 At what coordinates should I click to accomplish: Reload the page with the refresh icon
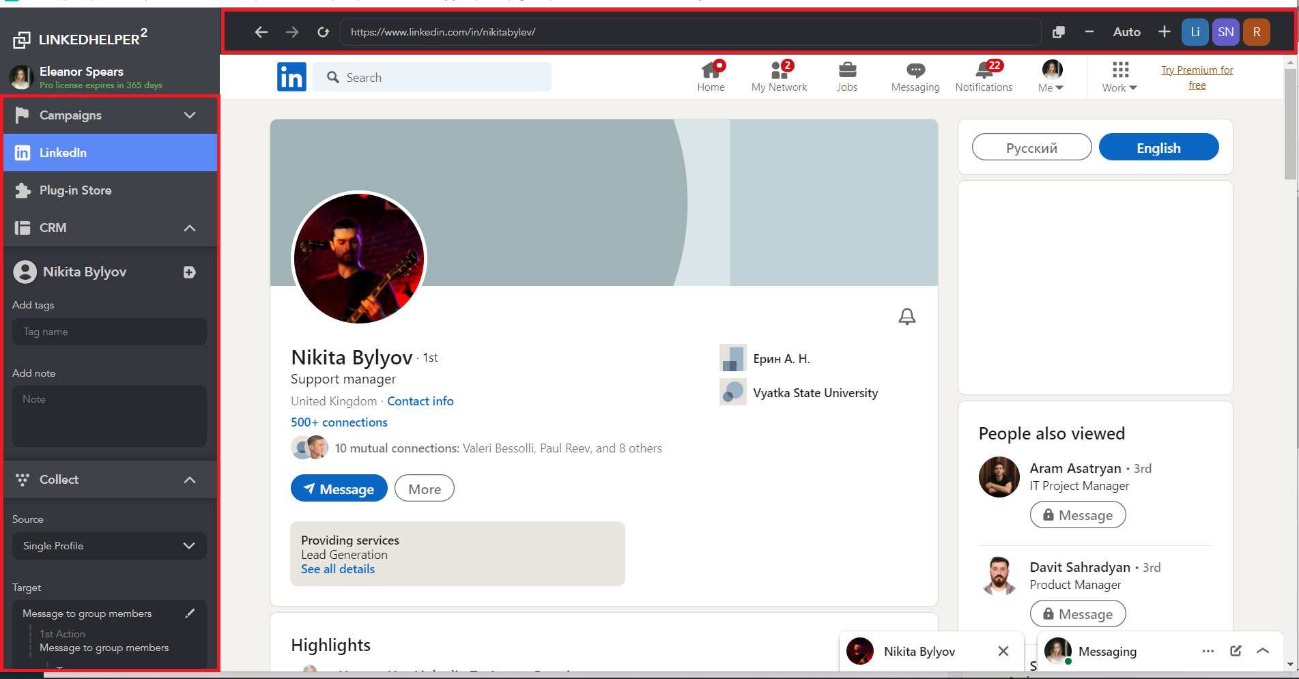[323, 32]
